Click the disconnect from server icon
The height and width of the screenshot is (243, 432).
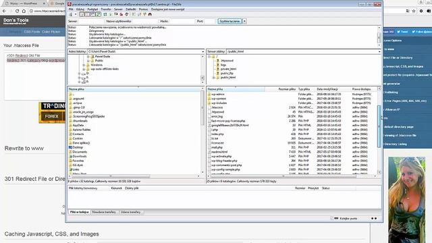[x=122, y=14]
